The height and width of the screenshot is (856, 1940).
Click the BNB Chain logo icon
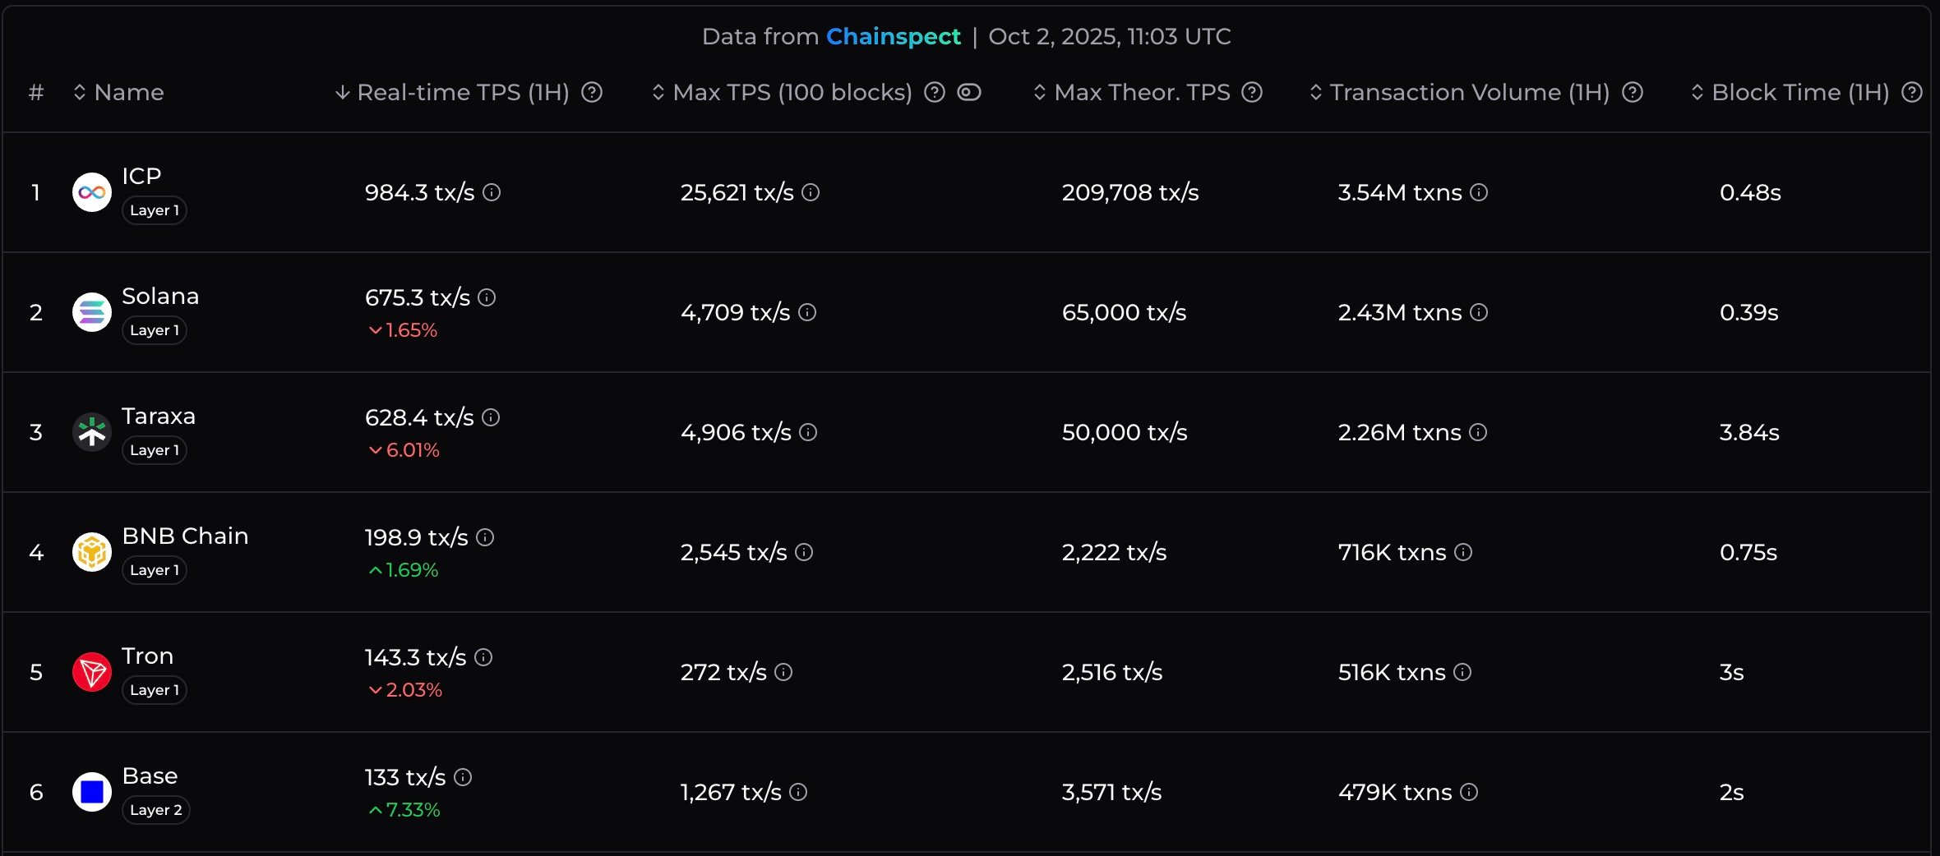(x=92, y=552)
